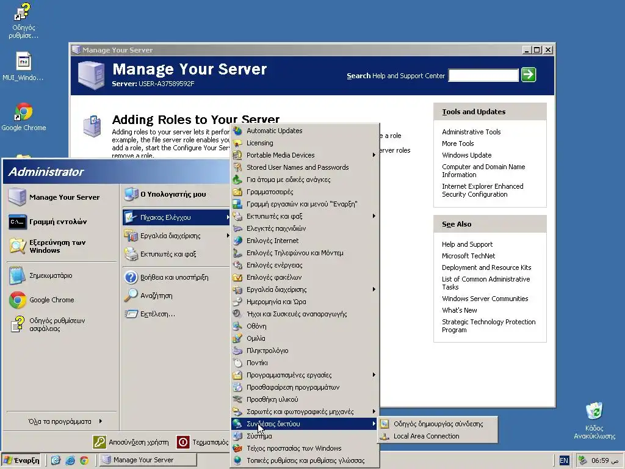
Task: Open Επιλογές φακέλων menu entry
Action: point(305,278)
